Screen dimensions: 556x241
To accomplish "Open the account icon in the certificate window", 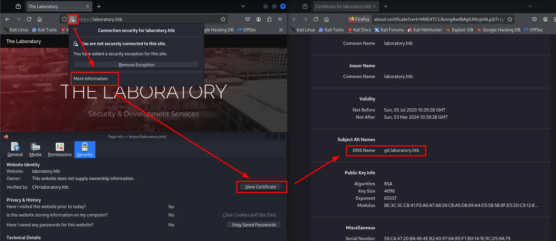I will 545,19.
